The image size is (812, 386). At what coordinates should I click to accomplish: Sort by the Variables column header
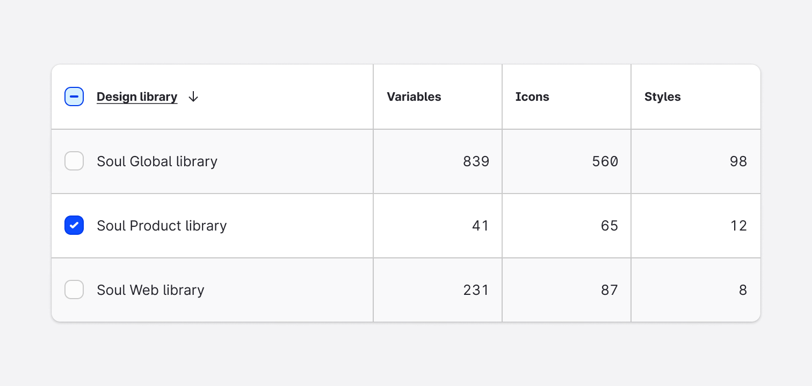click(x=414, y=96)
